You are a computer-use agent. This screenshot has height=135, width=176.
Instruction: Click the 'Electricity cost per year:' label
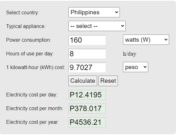[32, 122]
